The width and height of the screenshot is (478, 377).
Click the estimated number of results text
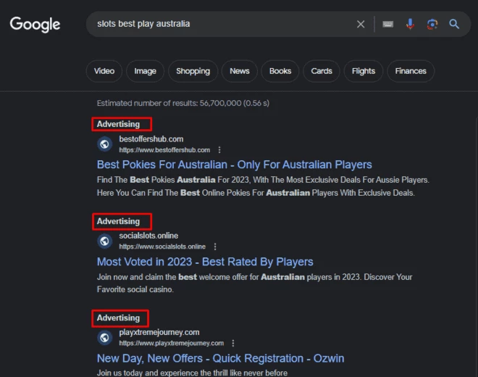tap(183, 103)
